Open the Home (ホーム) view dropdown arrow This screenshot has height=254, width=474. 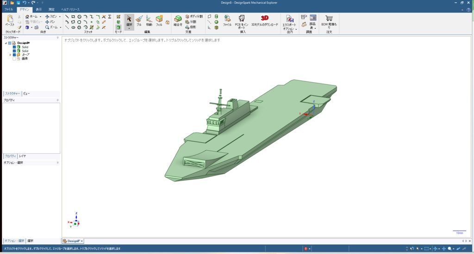pyautogui.click(x=41, y=17)
